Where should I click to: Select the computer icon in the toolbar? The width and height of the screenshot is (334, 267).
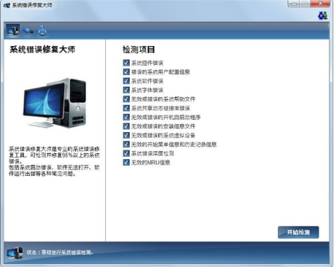tap(12, 31)
